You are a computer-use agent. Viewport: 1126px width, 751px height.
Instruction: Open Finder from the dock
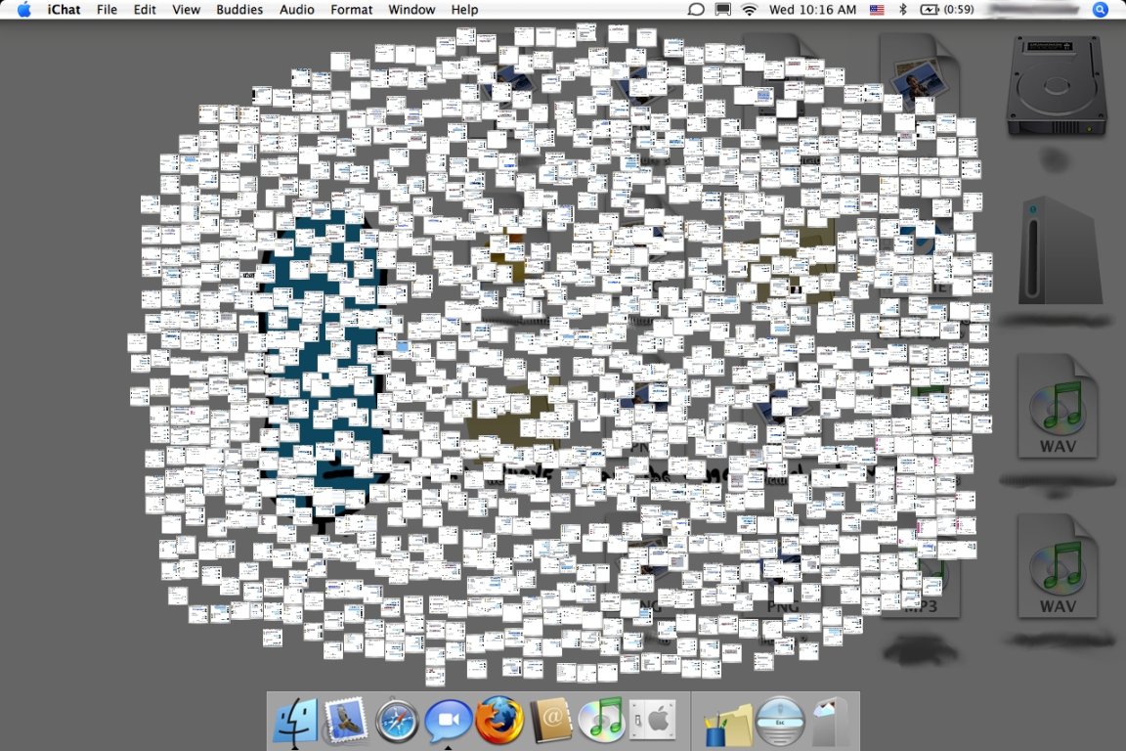(296, 722)
